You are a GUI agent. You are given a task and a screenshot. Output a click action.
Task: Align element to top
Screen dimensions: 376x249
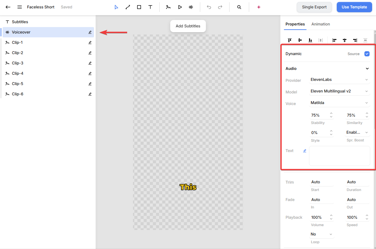coord(290,40)
